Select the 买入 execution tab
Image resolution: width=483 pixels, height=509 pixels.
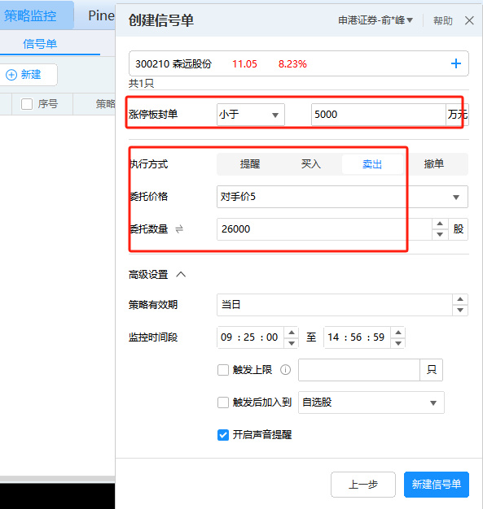click(x=311, y=164)
